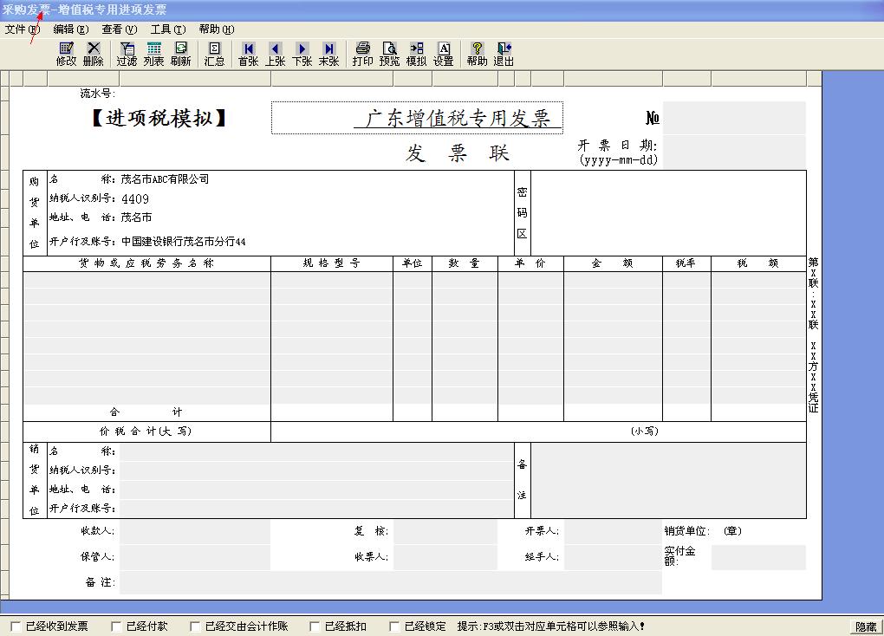Viewport: 884px width, 636px height.
Task: Click the seller 纳税人识别号 field
Action: point(316,471)
